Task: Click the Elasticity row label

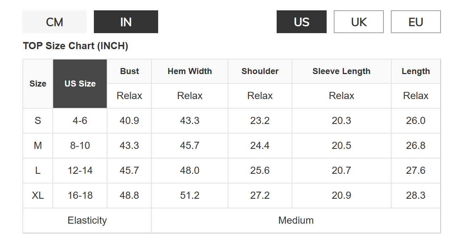Action: (x=87, y=220)
